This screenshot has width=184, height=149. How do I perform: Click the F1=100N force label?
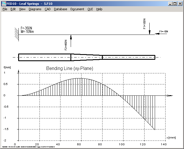[x=145, y=24]
